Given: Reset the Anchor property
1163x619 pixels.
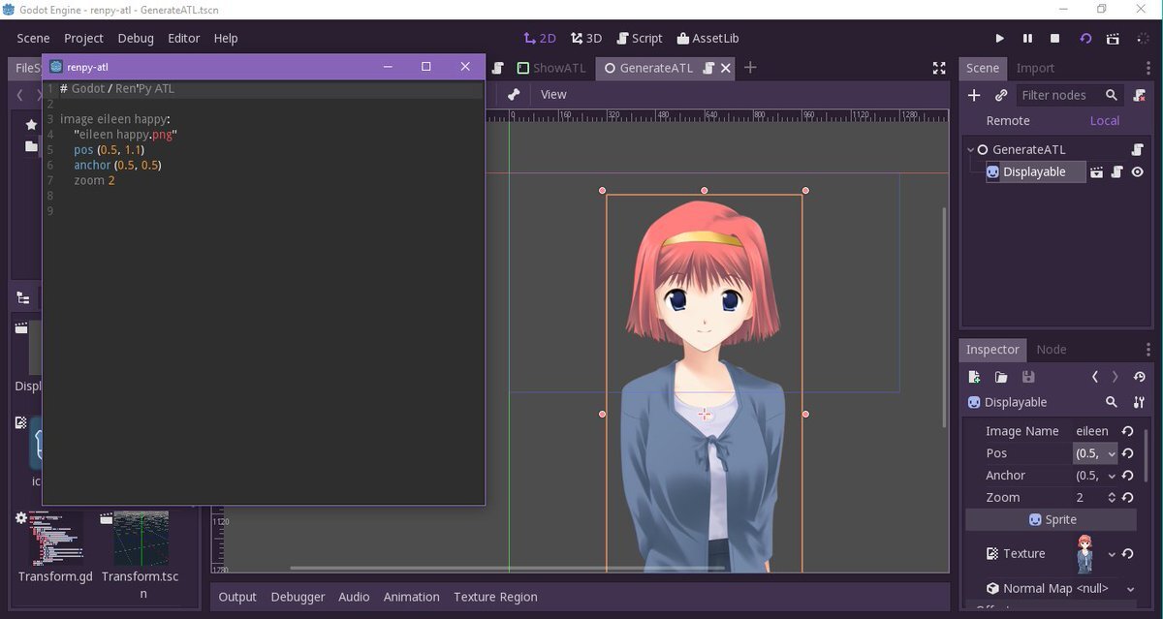Looking at the screenshot, I should pos(1128,476).
